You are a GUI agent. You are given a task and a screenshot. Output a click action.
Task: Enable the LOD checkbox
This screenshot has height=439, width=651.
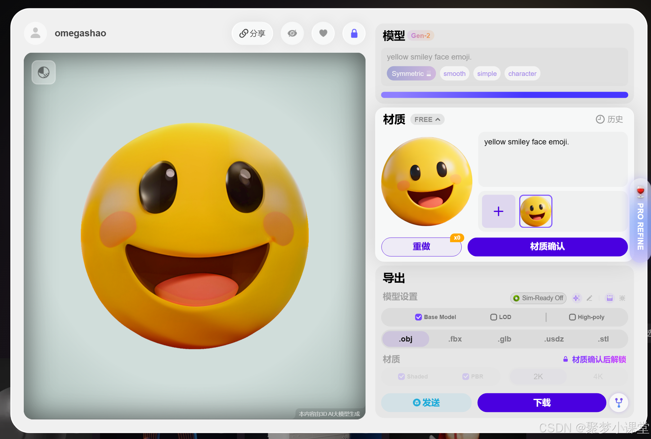[493, 317]
